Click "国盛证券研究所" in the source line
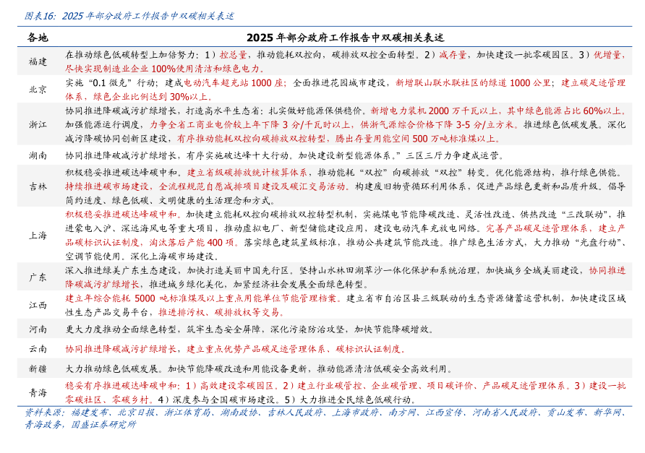The image size is (645, 453). point(103,424)
